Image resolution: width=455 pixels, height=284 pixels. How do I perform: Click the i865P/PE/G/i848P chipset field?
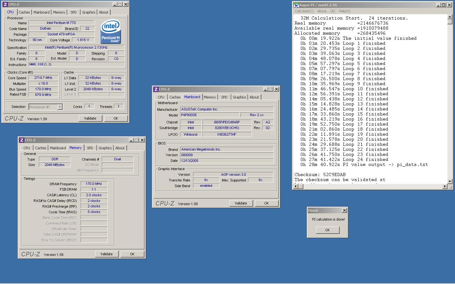click(x=227, y=122)
